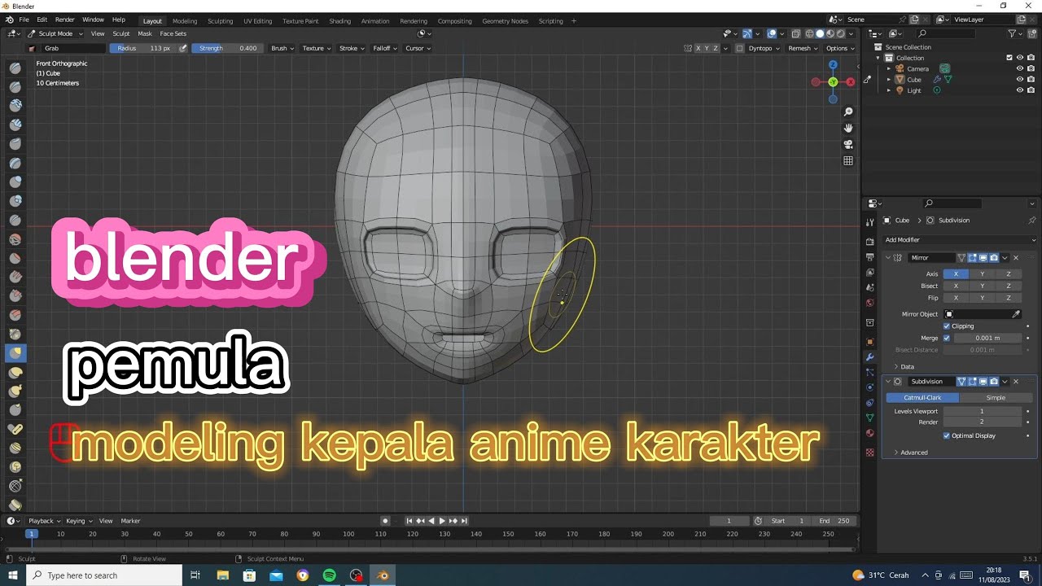Click radius pressure sensitivity icon
Viewport: 1042px width, 586px height.
coord(183,48)
